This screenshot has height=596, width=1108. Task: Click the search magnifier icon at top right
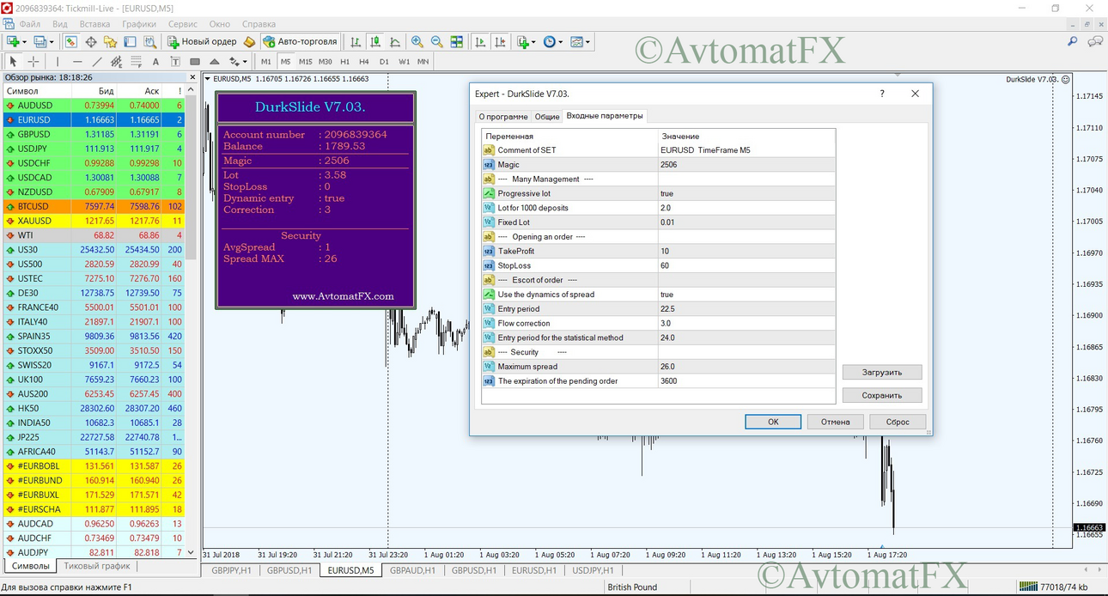pyautogui.click(x=1073, y=41)
